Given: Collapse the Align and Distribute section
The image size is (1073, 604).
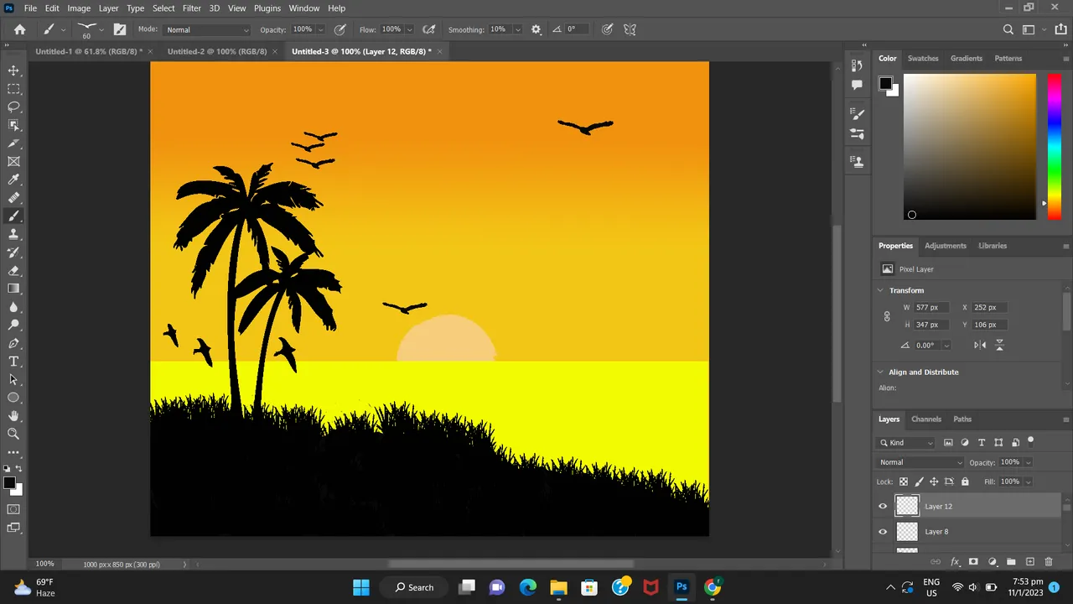Looking at the screenshot, I should (880, 372).
